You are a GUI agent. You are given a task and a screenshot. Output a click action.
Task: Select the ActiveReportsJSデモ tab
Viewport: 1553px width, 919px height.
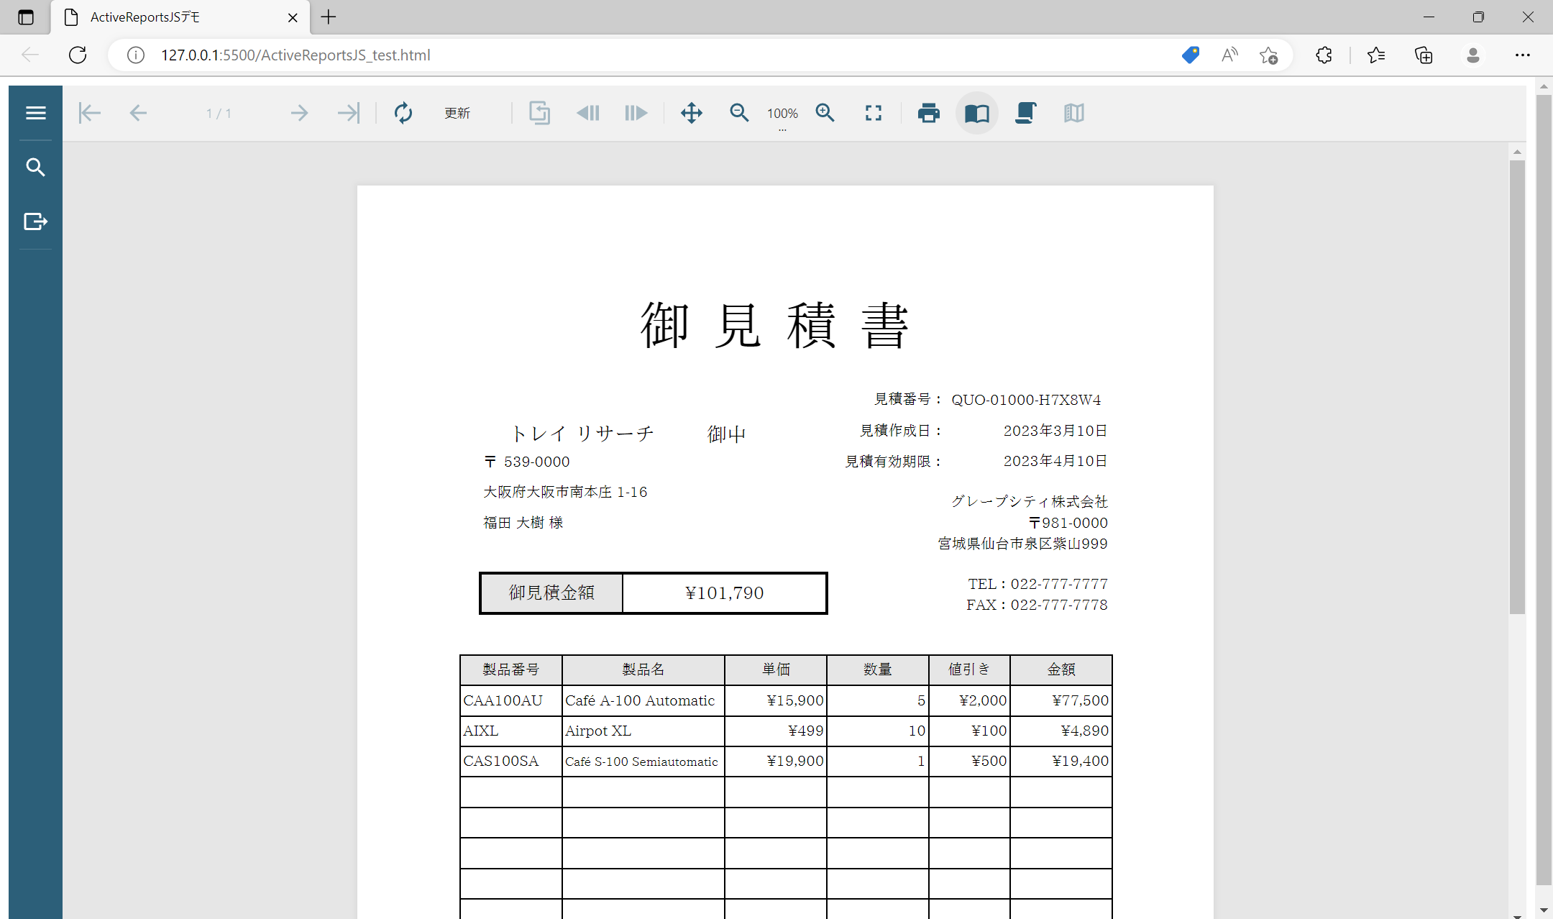click(180, 17)
